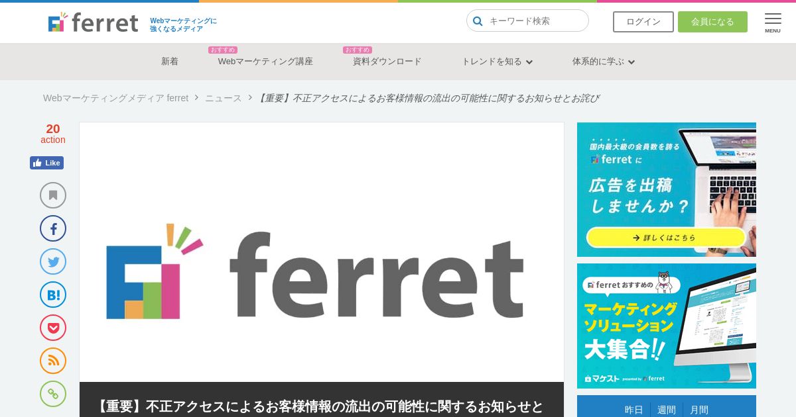
Task: Open Webマーケティング講座 nav item
Action: [x=265, y=62]
